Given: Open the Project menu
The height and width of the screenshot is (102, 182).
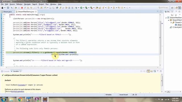Looking at the screenshot, I should tap(41, 4).
